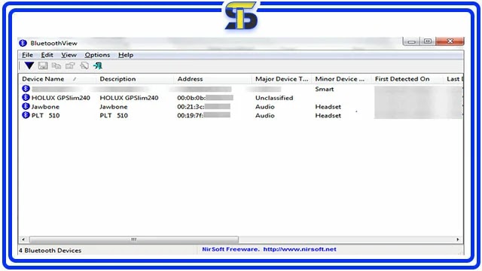The image size is (482, 271).
Task: Click the scrollbar left arrow
Action: 23,239
